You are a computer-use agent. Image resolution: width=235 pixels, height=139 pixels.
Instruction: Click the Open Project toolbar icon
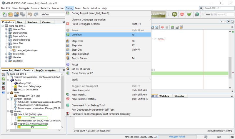pyautogui.click(x=16, y=14)
